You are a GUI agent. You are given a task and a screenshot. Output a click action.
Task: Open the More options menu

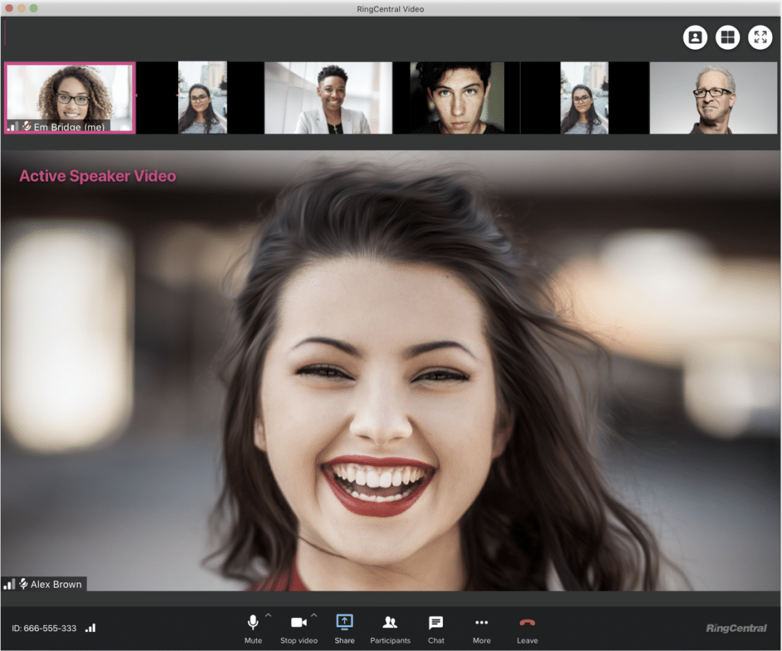tap(481, 623)
